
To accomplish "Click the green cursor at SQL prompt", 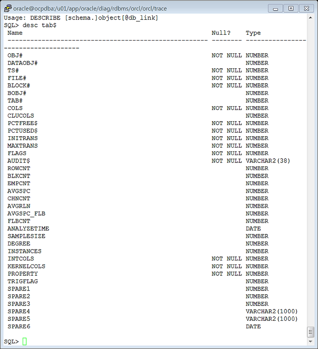I will pos(25,342).
